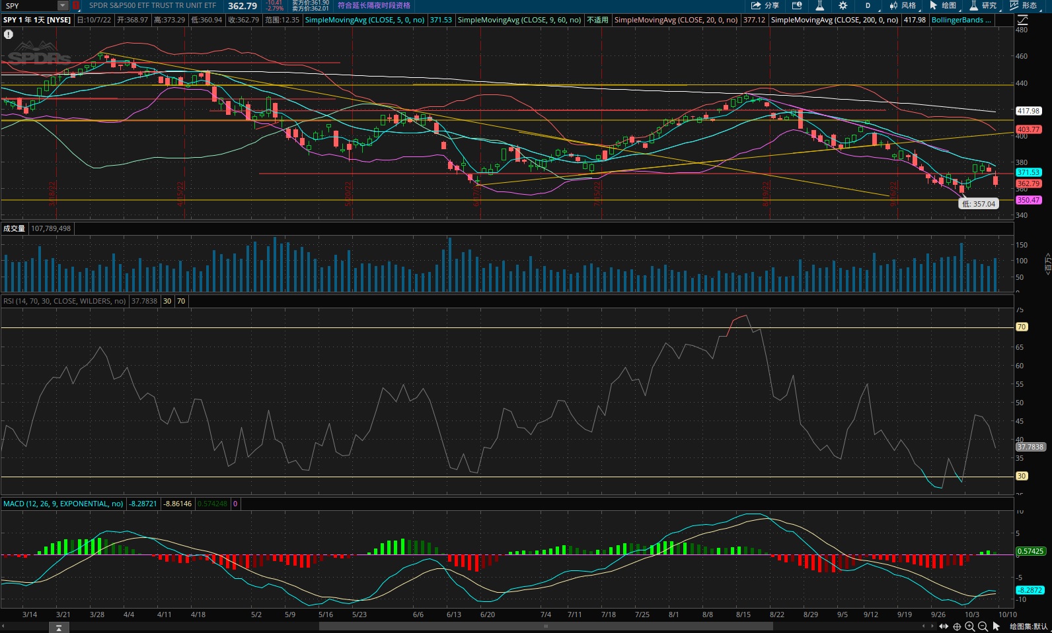
Task: Click the white exclamation info icon on chart
Action: 9,34
